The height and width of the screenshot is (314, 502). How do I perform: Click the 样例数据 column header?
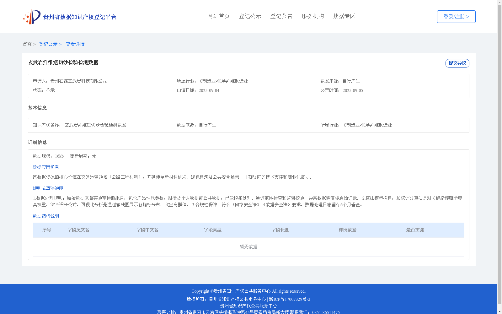347,230
